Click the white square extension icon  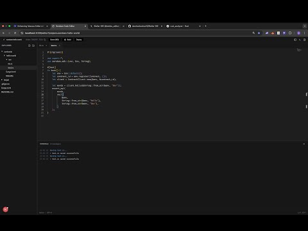pos(278,33)
